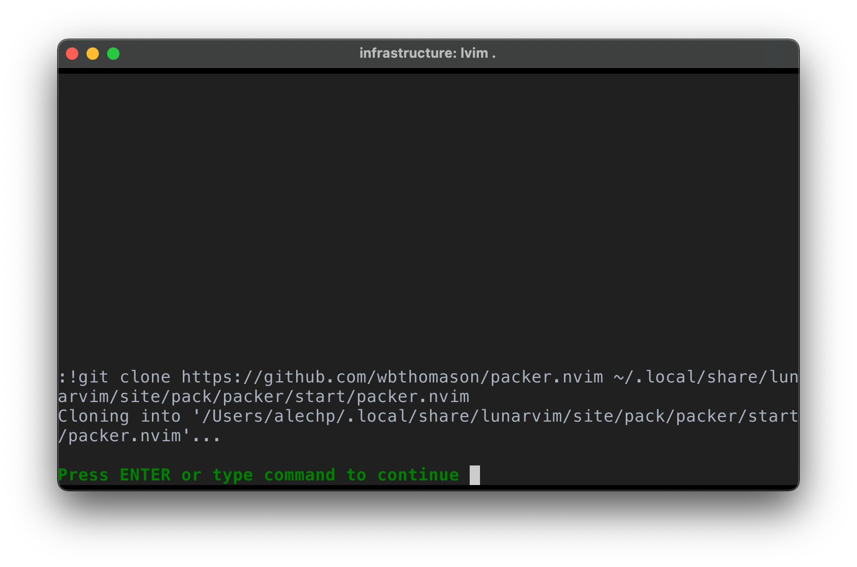Click the yellow minimize traffic light button

tap(93, 53)
